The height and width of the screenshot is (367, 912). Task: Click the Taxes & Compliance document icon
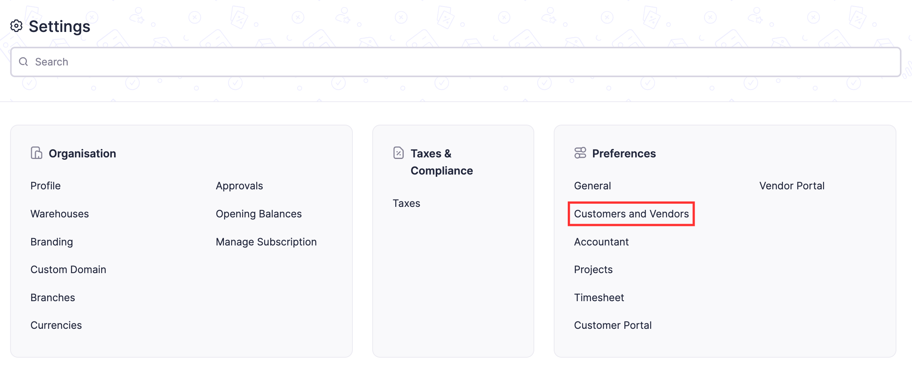398,153
